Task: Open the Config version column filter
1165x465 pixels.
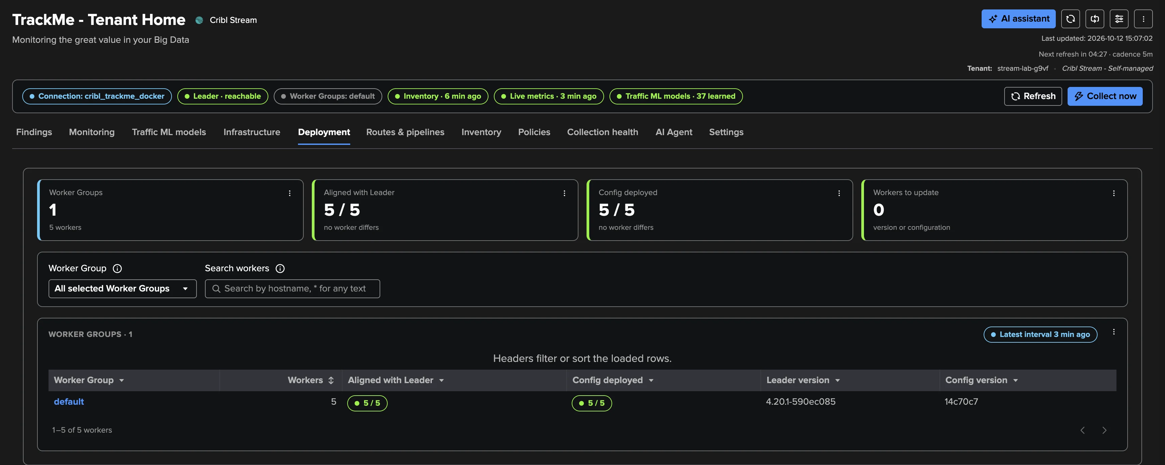Action: (x=1015, y=380)
